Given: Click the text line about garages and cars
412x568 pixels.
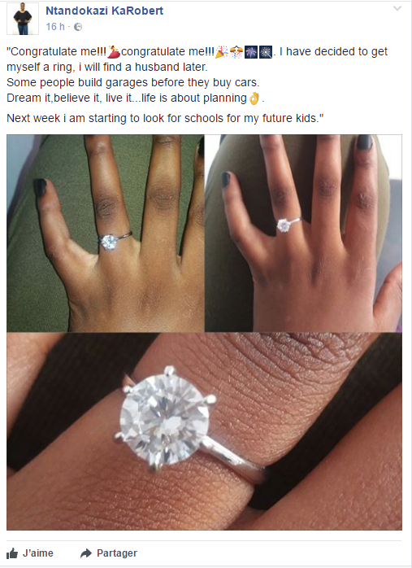Looking at the screenshot, I should click(133, 82).
